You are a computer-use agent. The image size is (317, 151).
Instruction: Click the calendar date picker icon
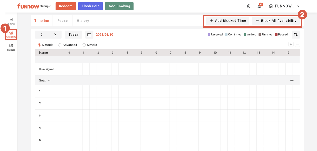pyautogui.click(x=89, y=35)
